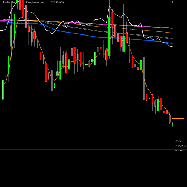This screenshot has width=187, height=187.
Task: Click the tallest green candlestick on the chart
Action: pos(109,37)
